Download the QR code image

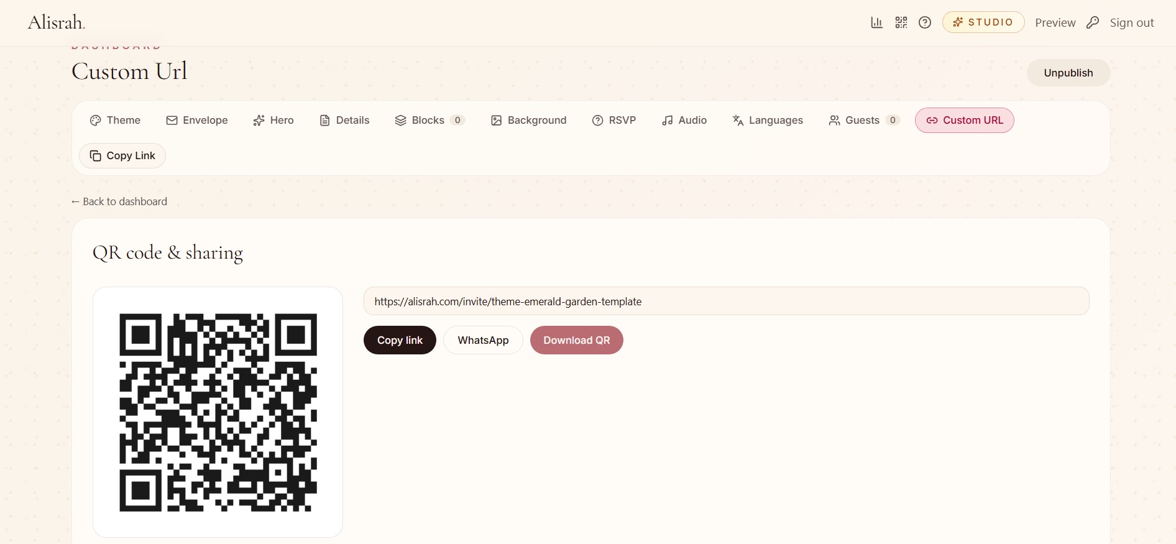tap(577, 340)
